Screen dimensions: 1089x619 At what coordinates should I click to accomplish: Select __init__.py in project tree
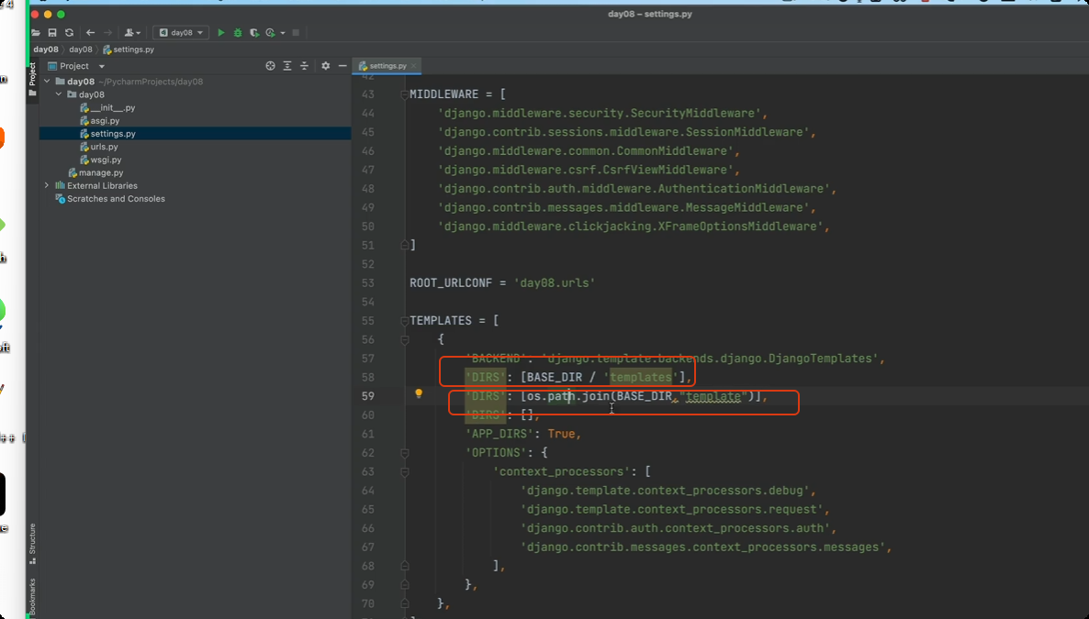[x=112, y=107]
